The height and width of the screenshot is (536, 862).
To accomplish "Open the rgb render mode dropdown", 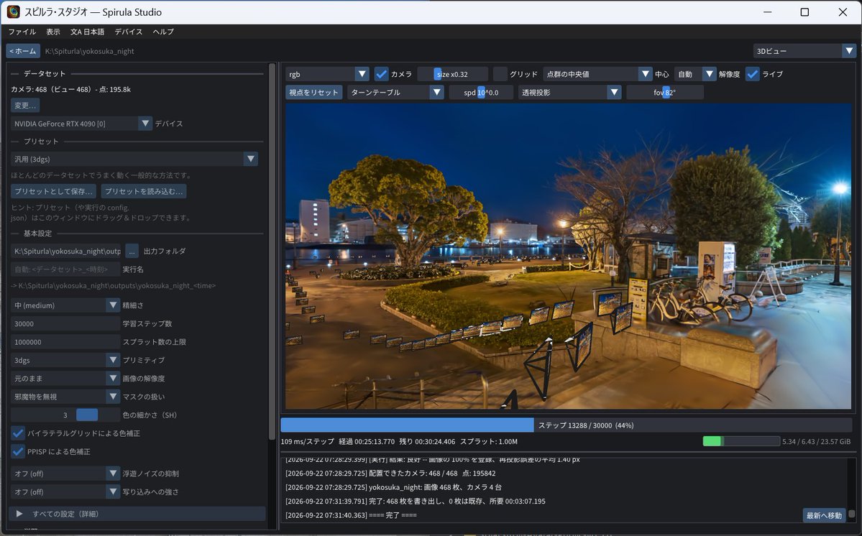I will coord(327,74).
